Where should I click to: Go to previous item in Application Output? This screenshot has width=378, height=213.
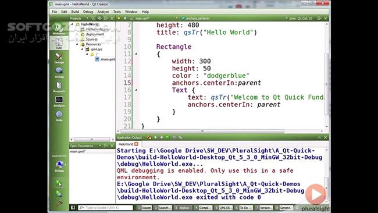click(155, 137)
